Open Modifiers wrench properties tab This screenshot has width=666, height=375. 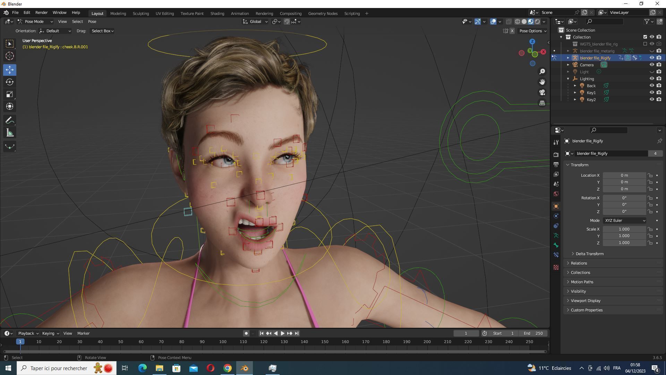click(556, 142)
